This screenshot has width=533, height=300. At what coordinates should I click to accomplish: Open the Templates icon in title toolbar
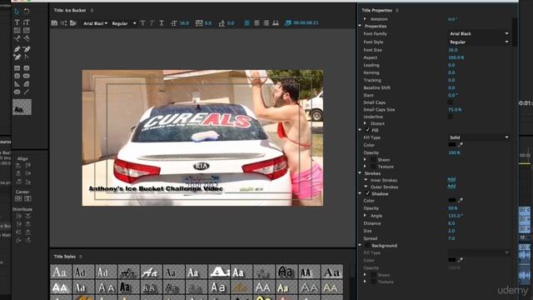[x=72, y=23]
